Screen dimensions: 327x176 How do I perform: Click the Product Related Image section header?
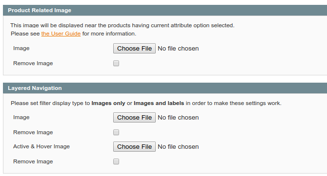pos(165,10)
